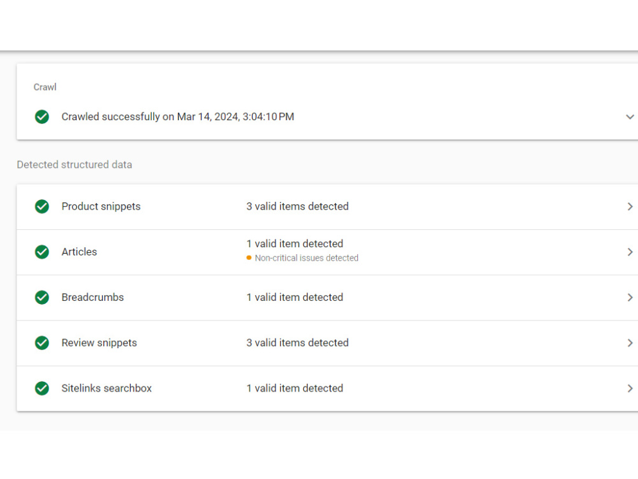
Task: Select the Articles row label
Action: point(79,252)
